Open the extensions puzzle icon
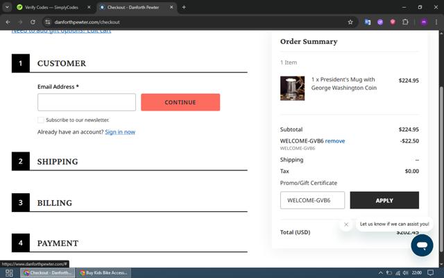This screenshot has height=278, width=444. click(x=405, y=22)
